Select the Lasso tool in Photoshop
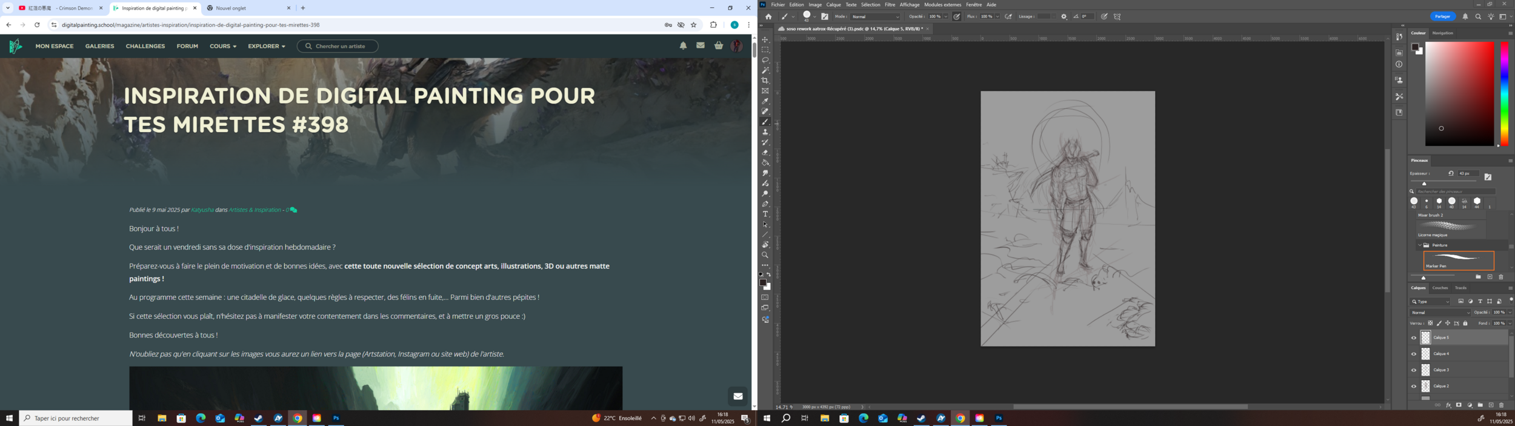The height and width of the screenshot is (426, 1515). click(765, 60)
